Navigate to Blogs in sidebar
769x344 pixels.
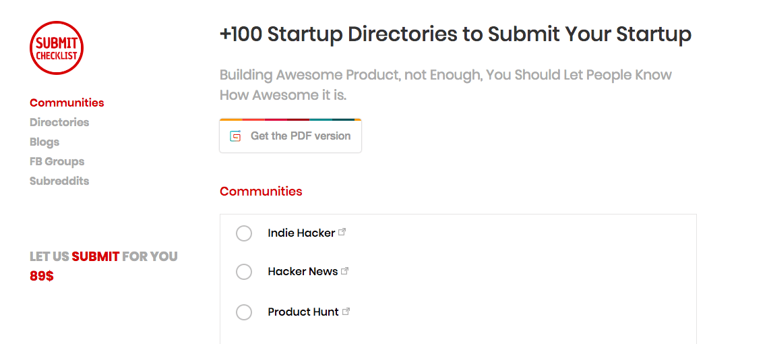(x=44, y=142)
